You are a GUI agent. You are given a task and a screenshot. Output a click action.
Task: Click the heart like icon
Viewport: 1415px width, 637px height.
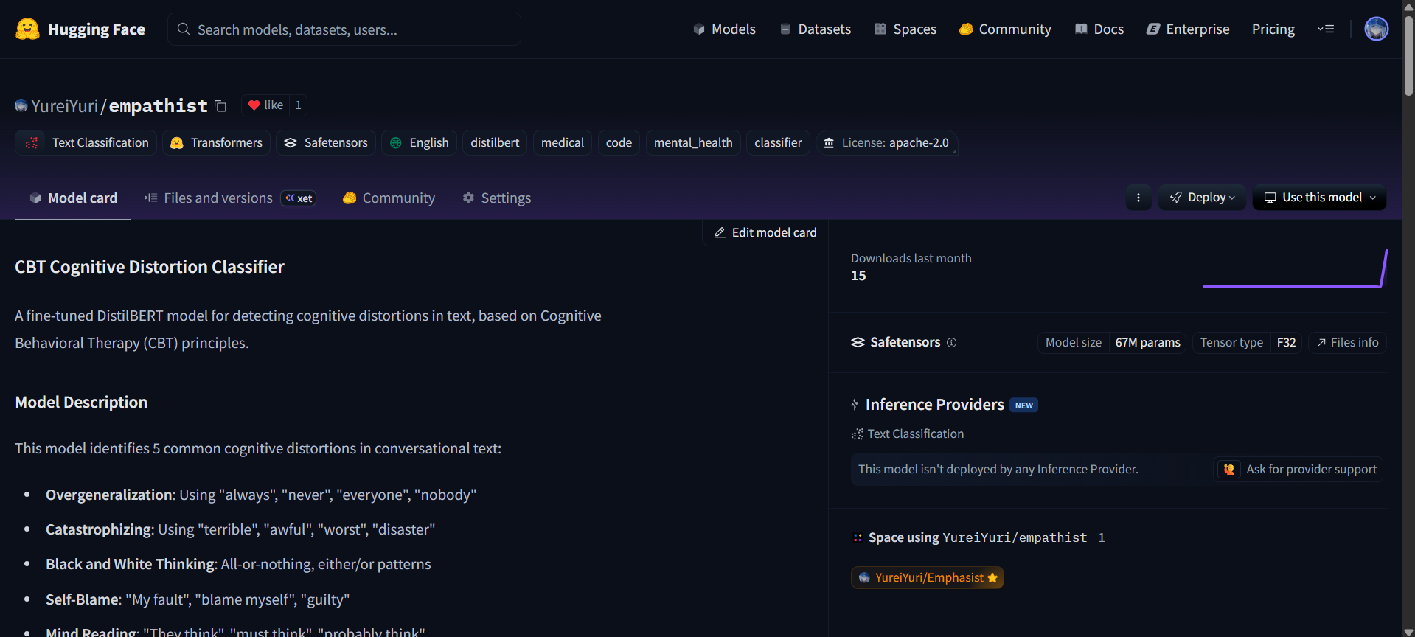(254, 105)
